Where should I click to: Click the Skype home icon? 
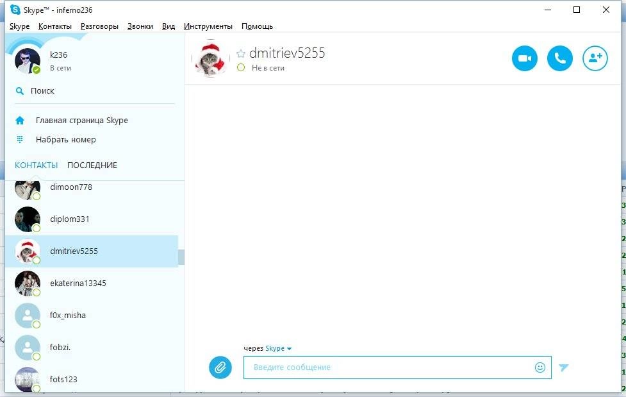click(x=20, y=121)
